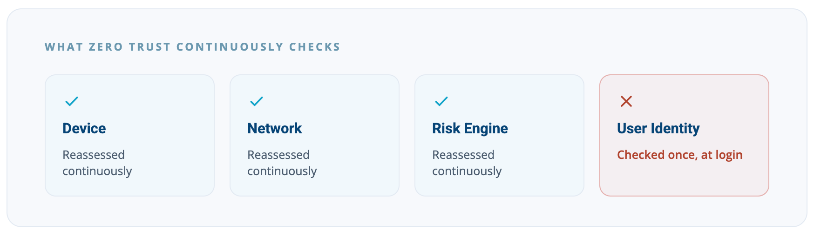
Task: Select the User Identity card
Action: 684,135
